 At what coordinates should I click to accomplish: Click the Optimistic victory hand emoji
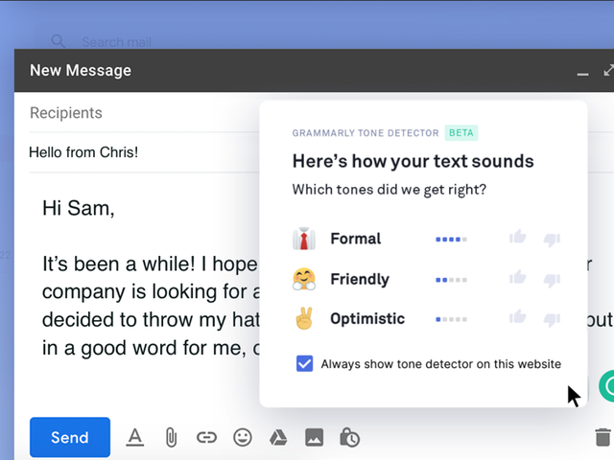[x=304, y=318]
